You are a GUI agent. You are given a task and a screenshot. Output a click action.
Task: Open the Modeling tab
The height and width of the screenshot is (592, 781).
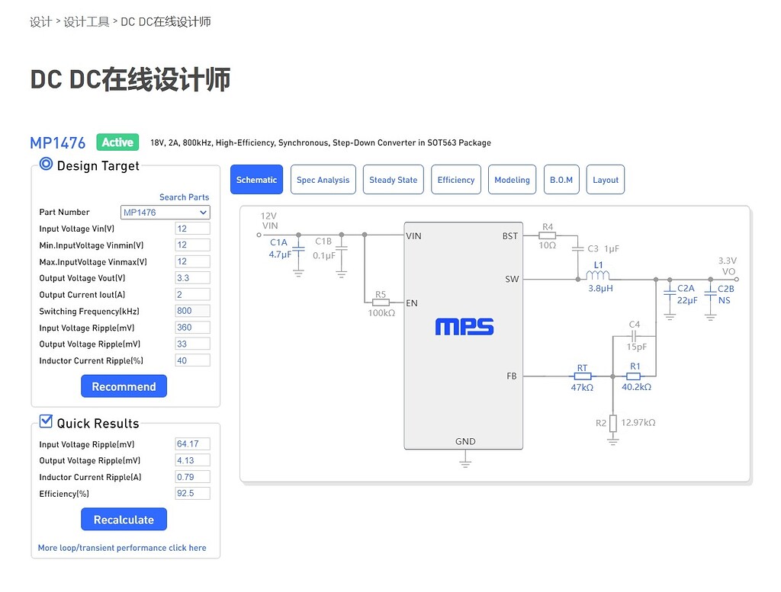click(x=512, y=179)
